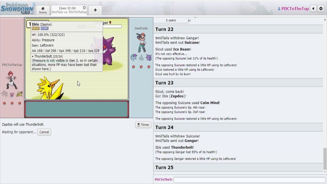
Task: Click 'Sicut was hurt by its burn!' line
Action: pyautogui.click(x=173, y=74)
